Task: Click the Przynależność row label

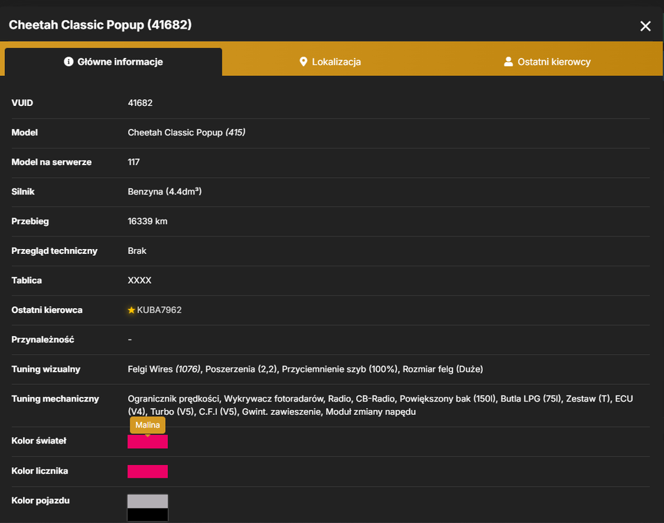Action: point(43,340)
